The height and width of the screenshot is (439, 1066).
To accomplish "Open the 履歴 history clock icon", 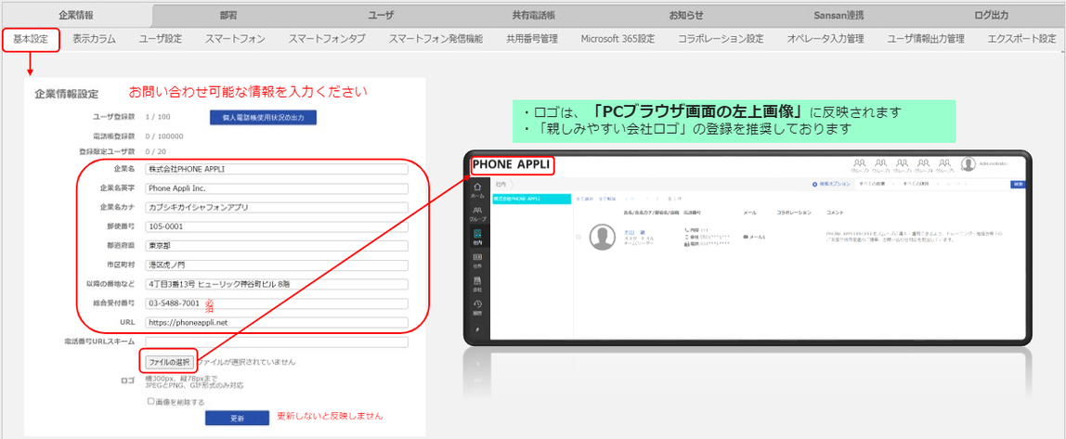I will click(477, 304).
